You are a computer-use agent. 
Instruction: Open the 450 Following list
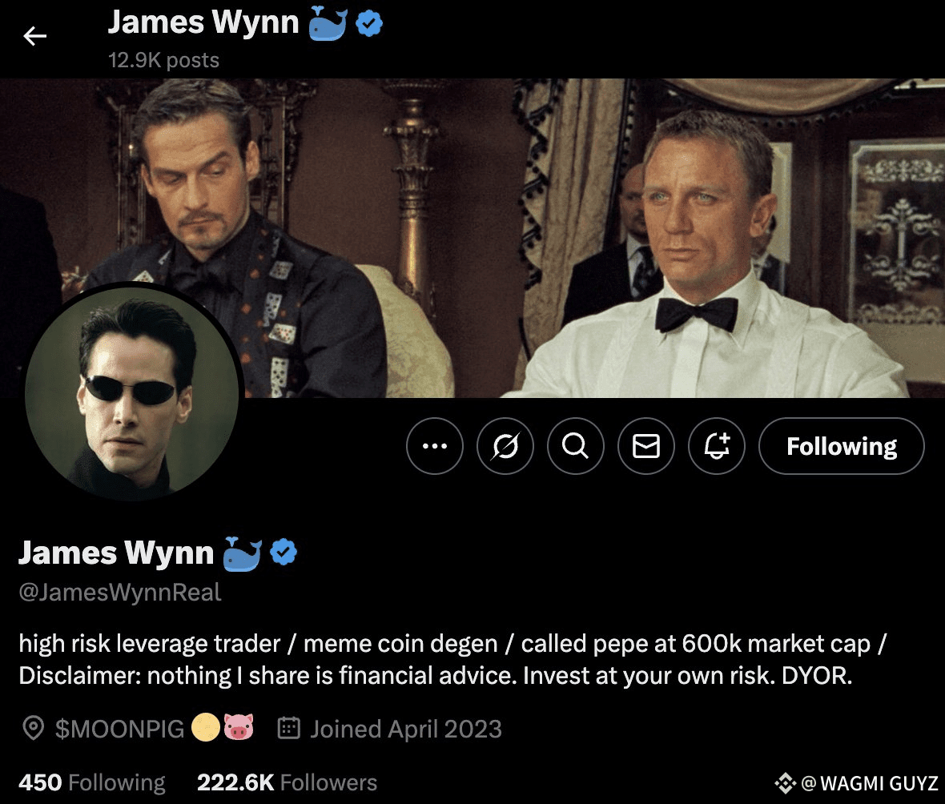coord(91,782)
